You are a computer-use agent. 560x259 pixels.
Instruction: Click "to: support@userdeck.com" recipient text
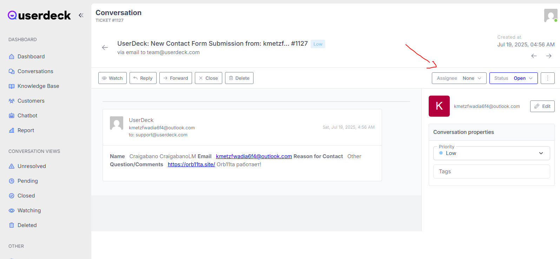(x=158, y=135)
